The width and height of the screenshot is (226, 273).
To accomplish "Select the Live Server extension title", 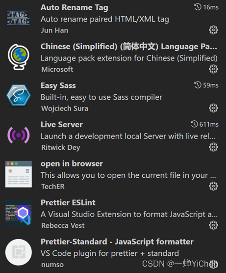I will pyautogui.click(x=62, y=125).
